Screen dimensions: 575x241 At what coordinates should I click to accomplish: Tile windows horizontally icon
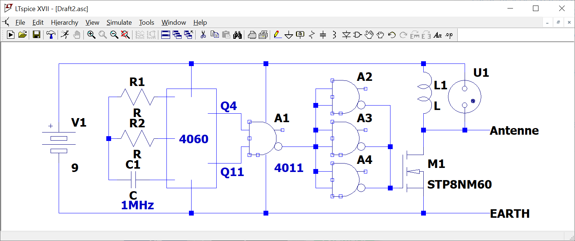pyautogui.click(x=166, y=35)
